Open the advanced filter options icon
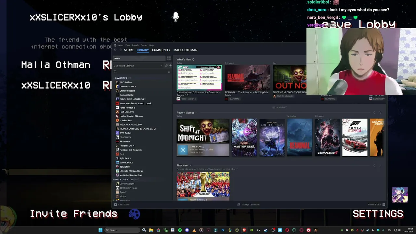This screenshot has height=234, width=416. coord(169,72)
